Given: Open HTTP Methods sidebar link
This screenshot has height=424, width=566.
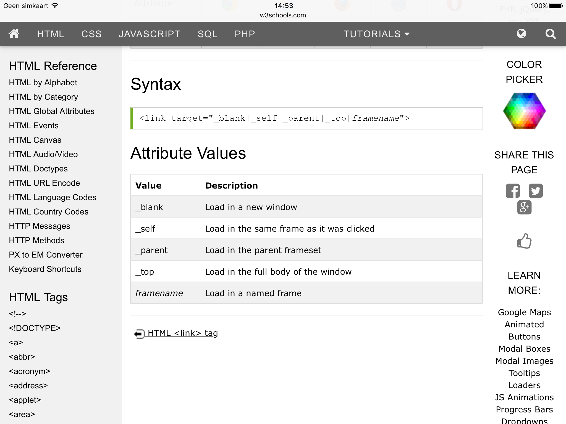Looking at the screenshot, I should [36, 240].
